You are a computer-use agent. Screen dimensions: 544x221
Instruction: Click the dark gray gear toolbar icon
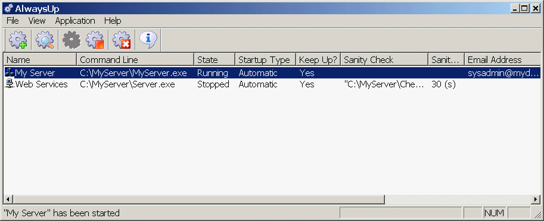[72, 40]
